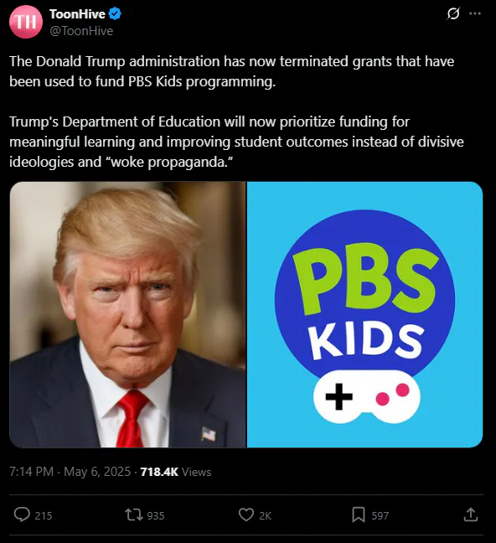
Task: Open the PBS Kids logo image
Action: point(364,314)
